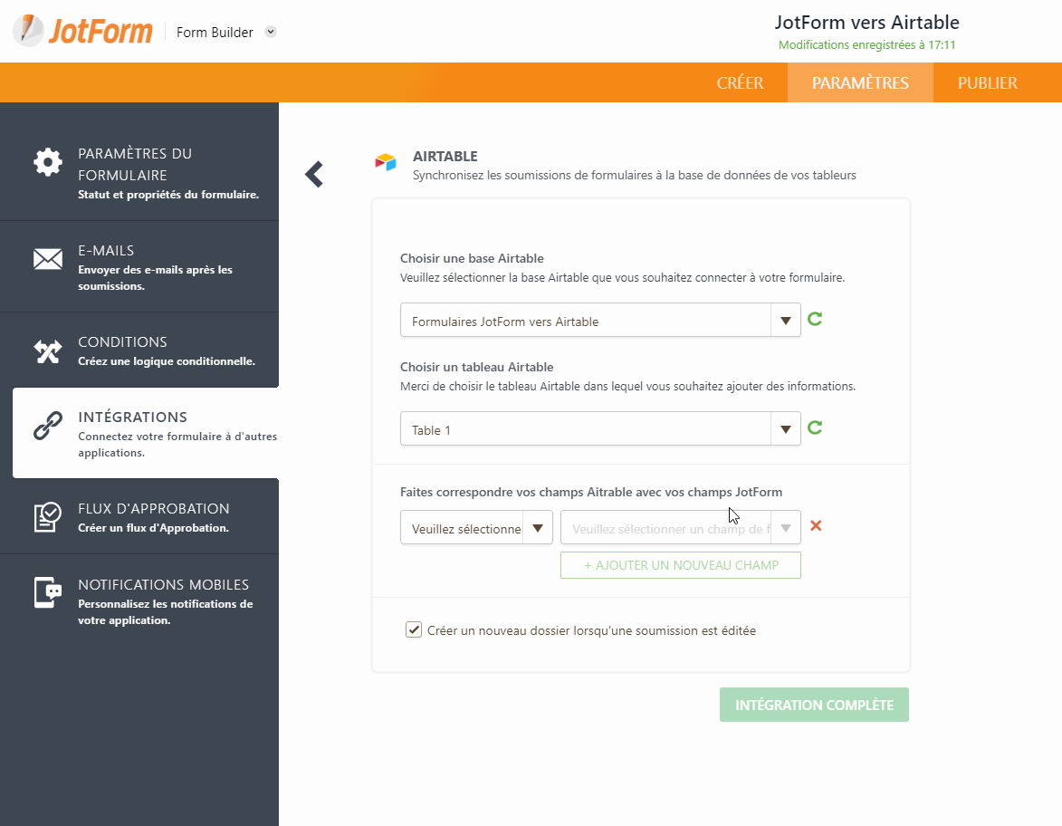1062x826 pixels.
Task: Open FLUX D'APPROBATION section
Action: tap(139, 517)
